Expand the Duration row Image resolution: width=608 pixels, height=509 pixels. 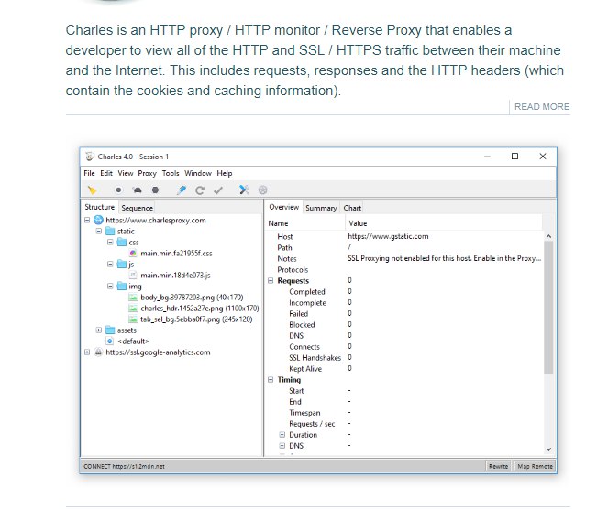282,435
